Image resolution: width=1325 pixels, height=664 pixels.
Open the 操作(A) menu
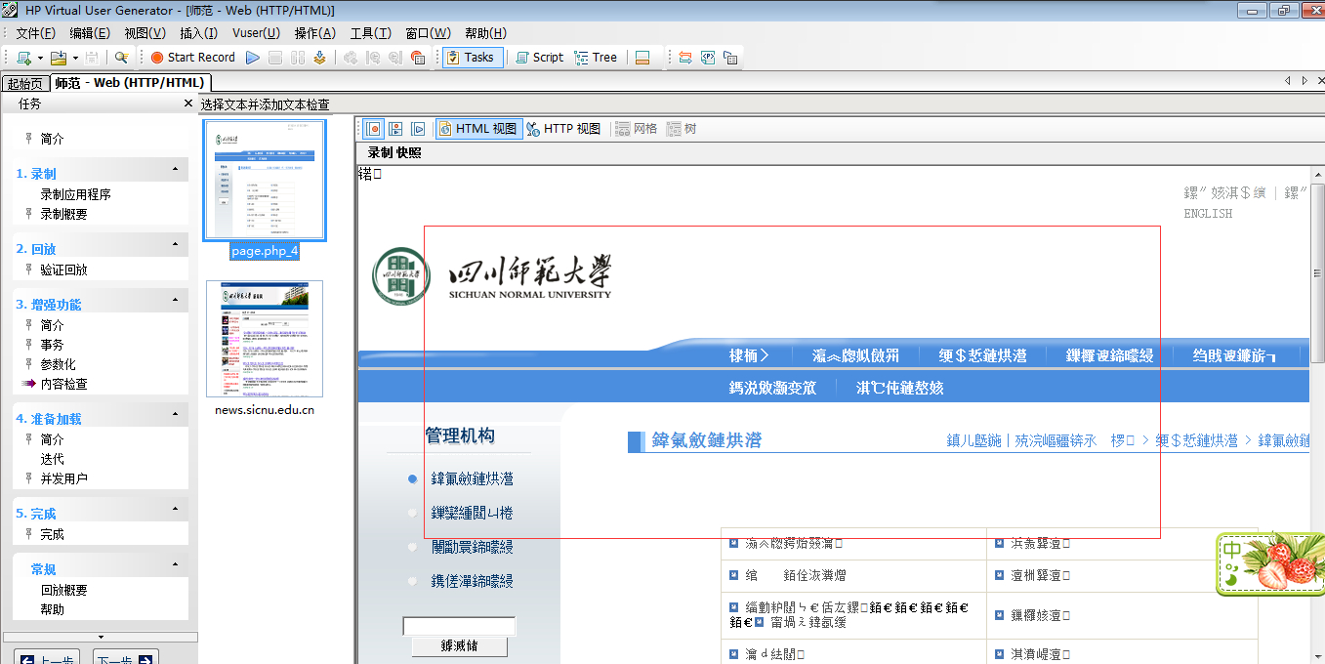pos(314,33)
